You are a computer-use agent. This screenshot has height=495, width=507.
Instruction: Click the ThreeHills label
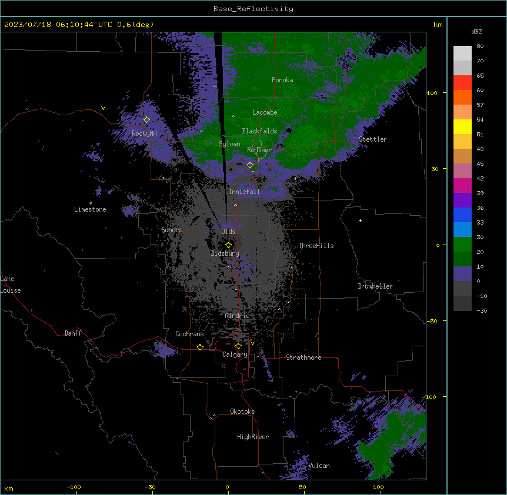point(316,246)
